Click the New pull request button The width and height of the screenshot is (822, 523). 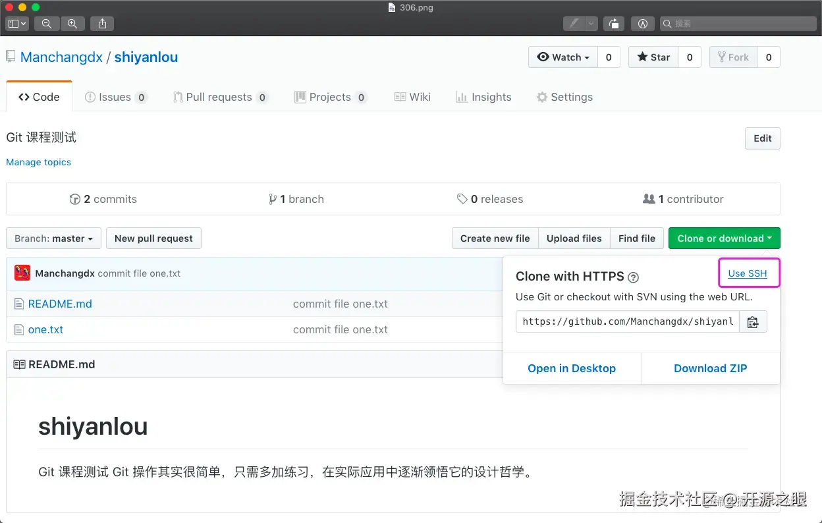(x=153, y=238)
